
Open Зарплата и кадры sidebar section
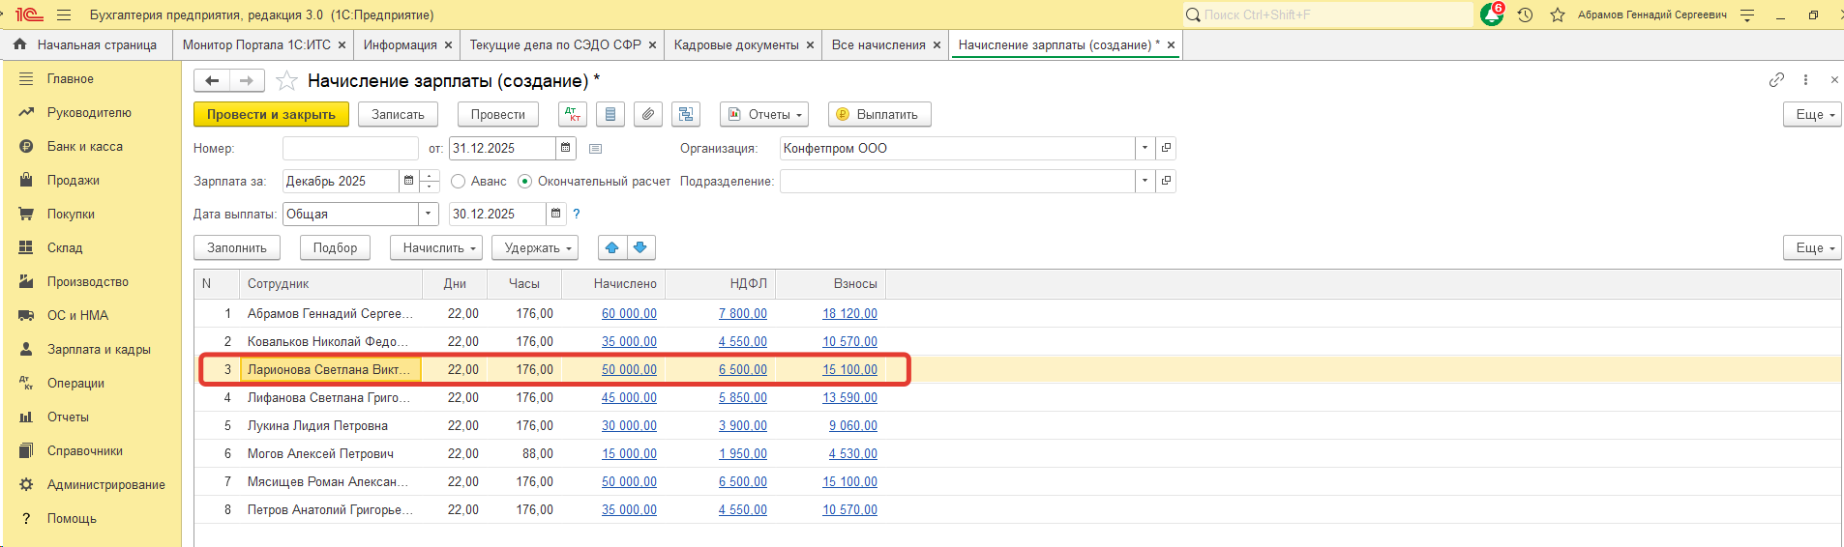[x=98, y=349]
